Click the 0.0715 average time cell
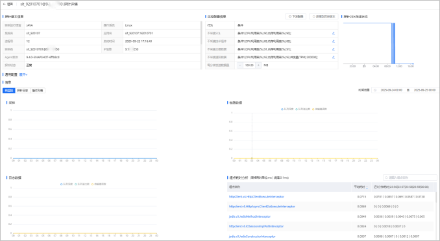Image resolution: width=440 pixels, height=241 pixels. coord(361,197)
